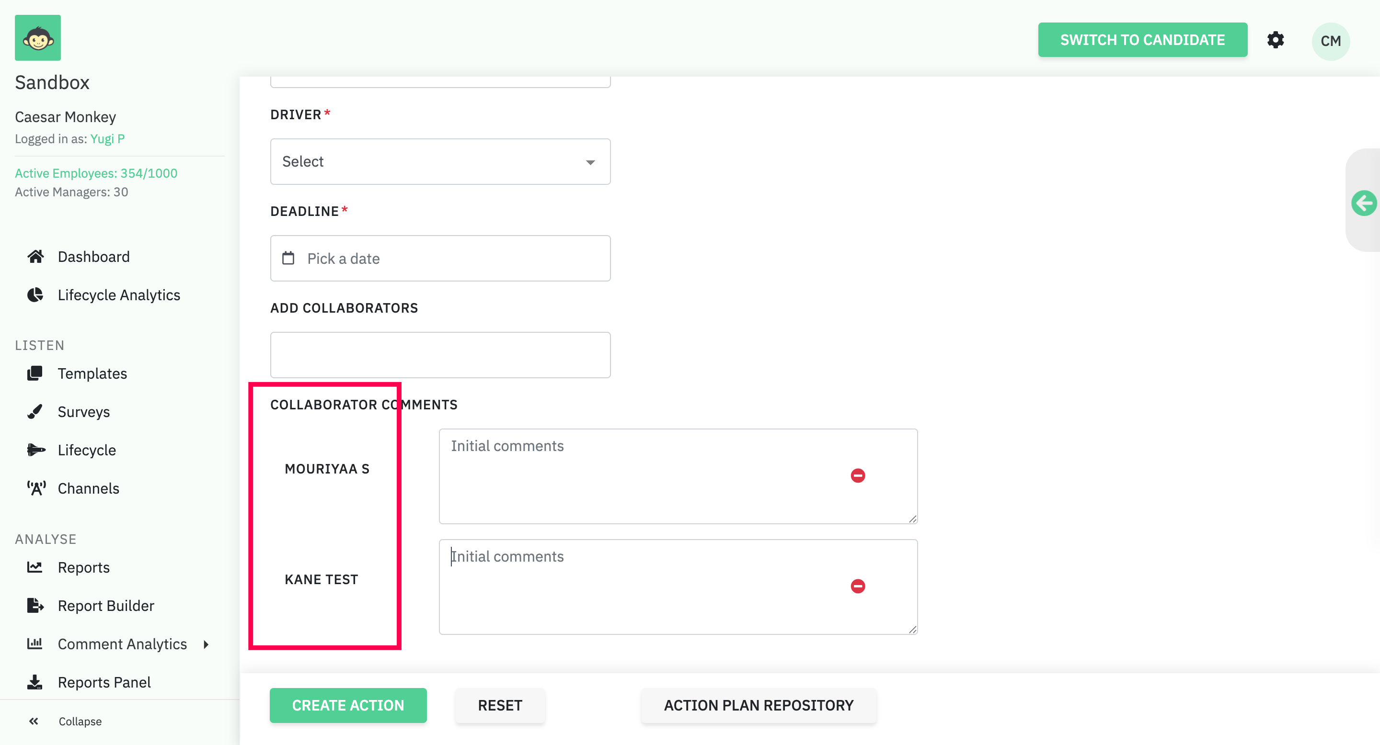Click the Yugi P user link
1380x745 pixels.
[107, 139]
